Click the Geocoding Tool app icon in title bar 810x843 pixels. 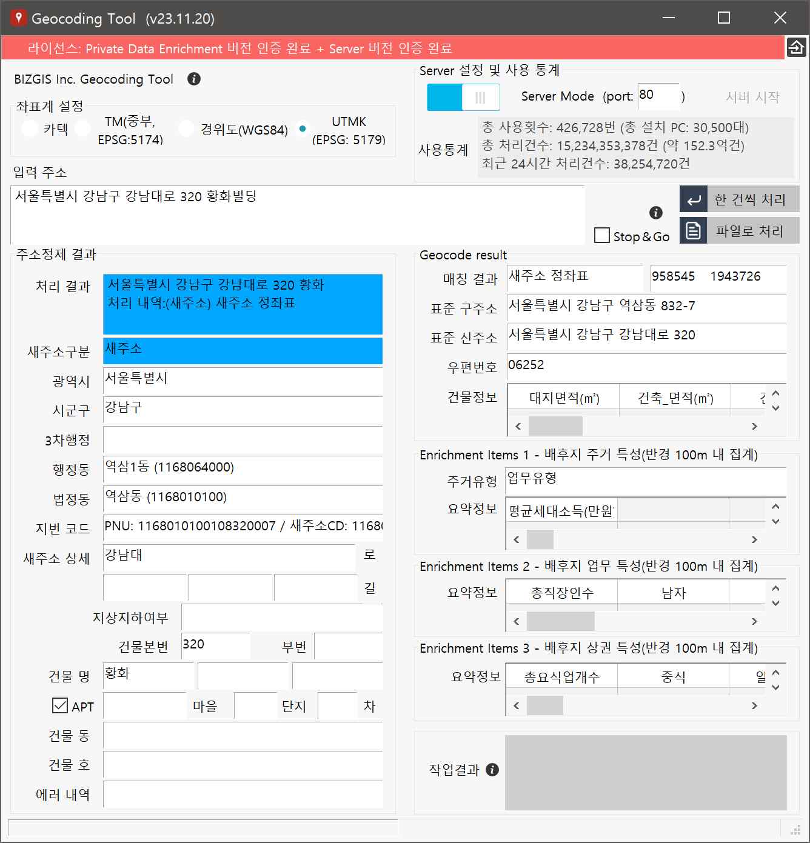tap(18, 18)
